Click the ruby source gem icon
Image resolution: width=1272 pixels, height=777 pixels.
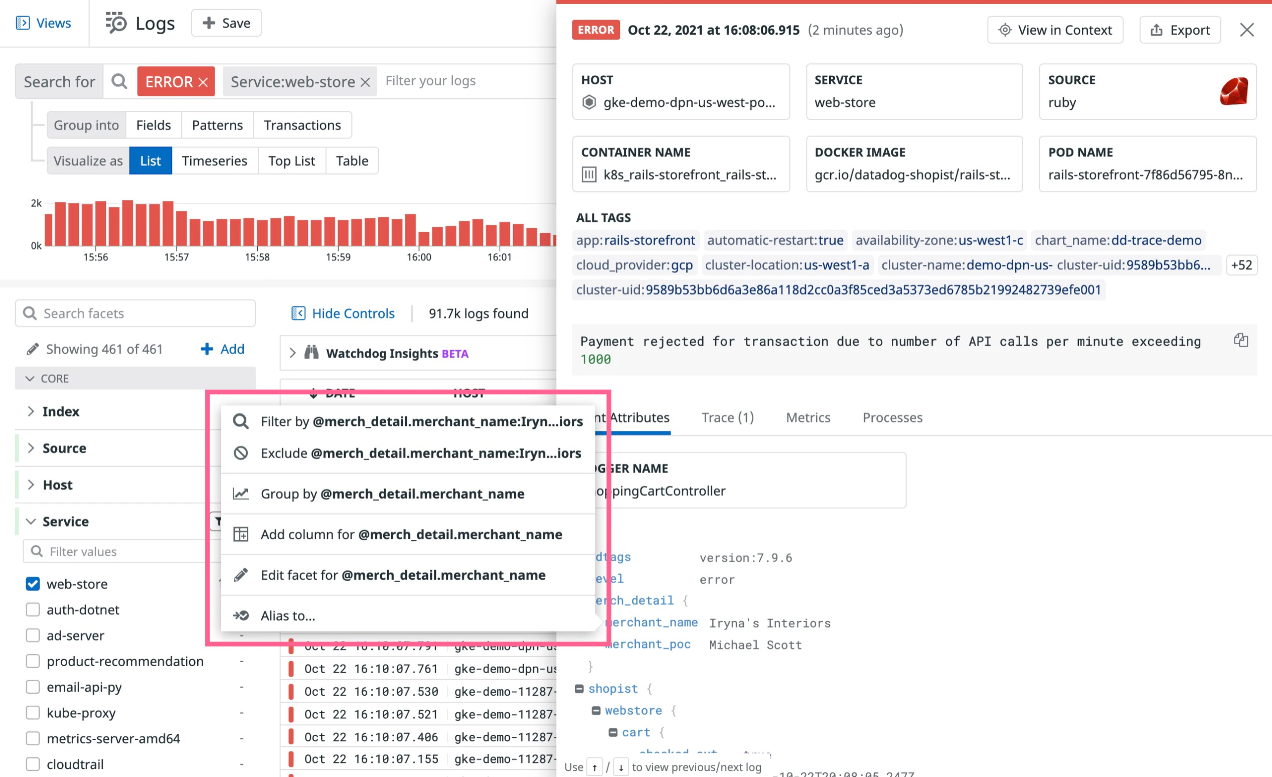click(x=1234, y=91)
